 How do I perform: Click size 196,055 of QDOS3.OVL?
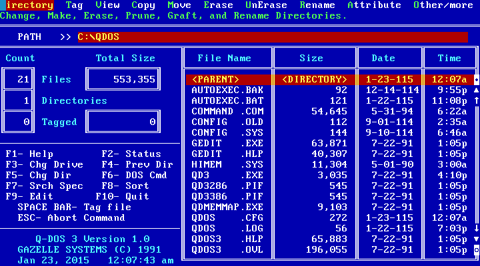326,250
